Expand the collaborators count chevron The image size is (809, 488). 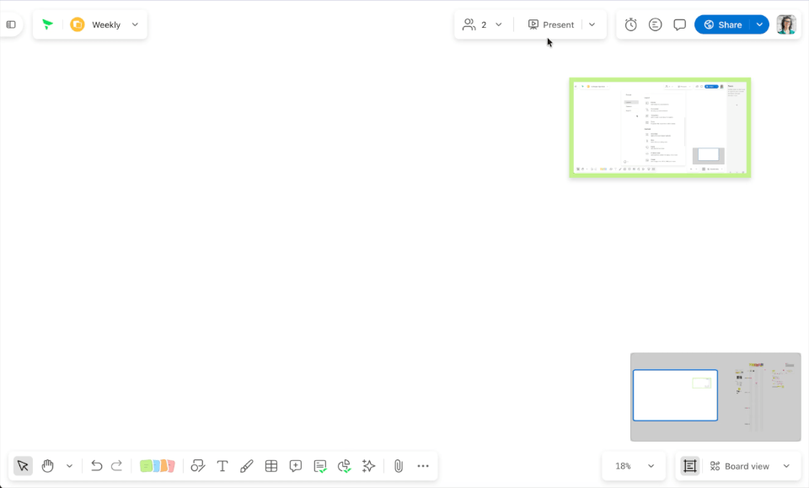click(x=498, y=24)
